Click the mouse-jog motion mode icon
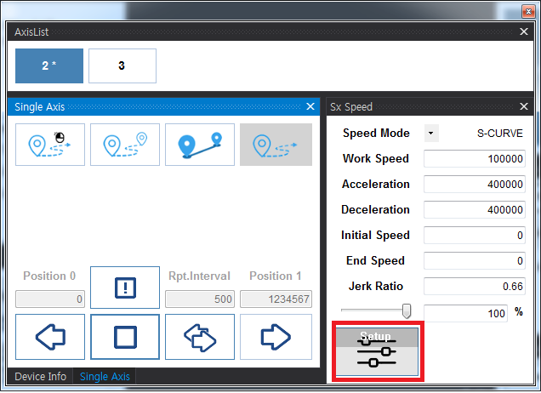Screen dimensions: 541x393 pyautogui.click(x=50, y=145)
